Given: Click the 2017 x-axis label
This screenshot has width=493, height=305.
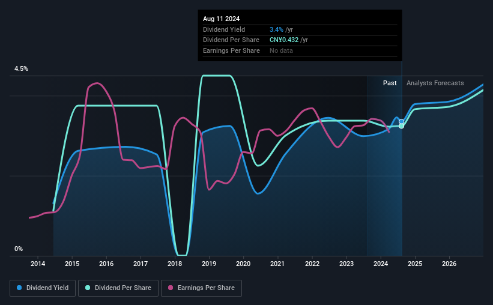Looking at the screenshot, I should coord(141,264).
